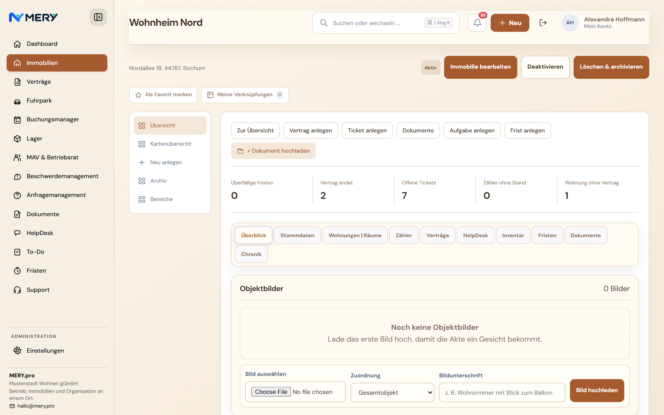Click the Support headset icon
The width and height of the screenshot is (664, 415).
tap(17, 290)
